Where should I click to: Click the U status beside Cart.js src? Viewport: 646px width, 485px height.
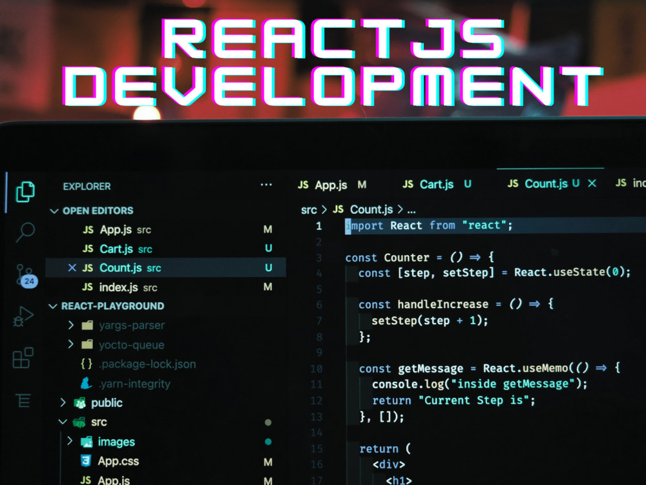tap(268, 248)
